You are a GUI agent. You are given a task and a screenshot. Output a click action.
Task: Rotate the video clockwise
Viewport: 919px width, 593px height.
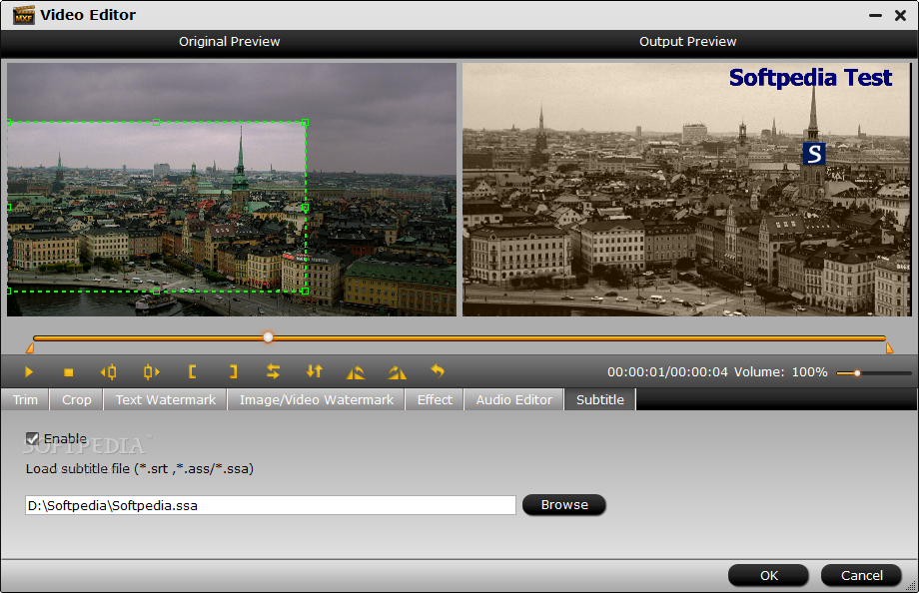397,372
